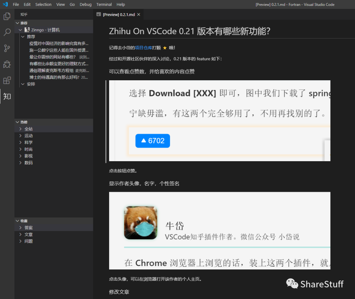
Task: Expand the 影视 hot list category
Action: [54, 156]
